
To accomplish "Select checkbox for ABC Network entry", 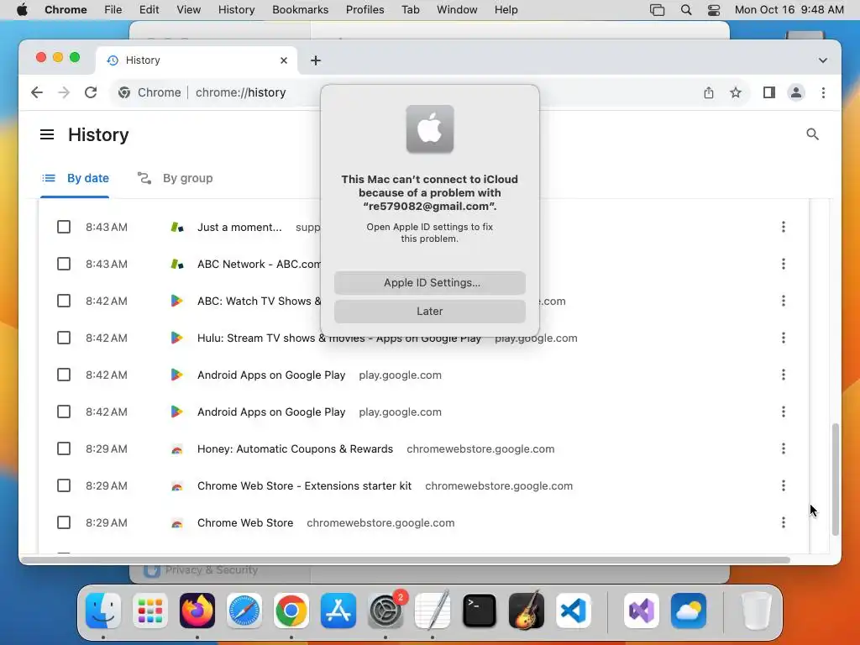I will [x=64, y=264].
